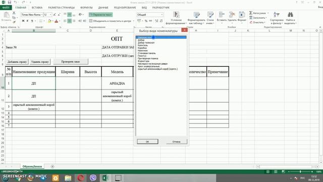Viewport: 323px width, 182px height.
Task: Toggle the Underline formatting button
Action: [x=32, y=21]
